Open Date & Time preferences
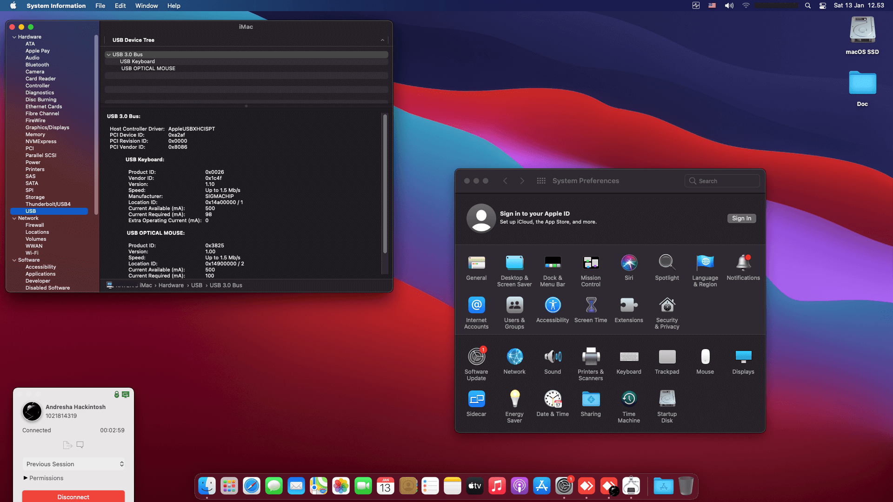893x502 pixels. 553,404
